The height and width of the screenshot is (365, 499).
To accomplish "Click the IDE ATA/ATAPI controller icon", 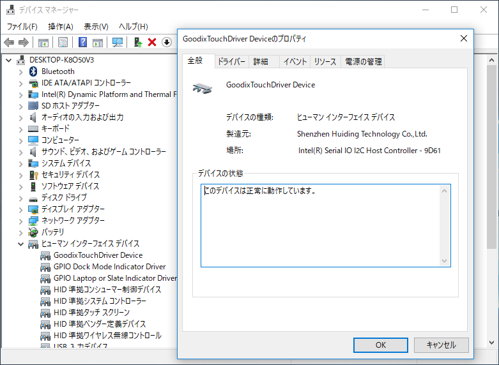I will click(x=33, y=83).
